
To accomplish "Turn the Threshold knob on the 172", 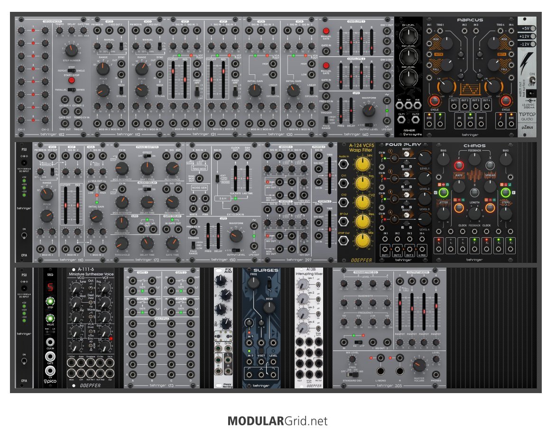I will pyautogui.click(x=121, y=243).
